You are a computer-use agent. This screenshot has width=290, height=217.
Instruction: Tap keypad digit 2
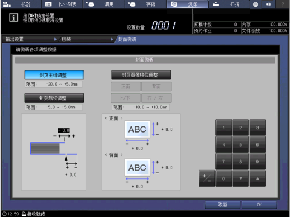pyautogui.click(x=241, y=128)
